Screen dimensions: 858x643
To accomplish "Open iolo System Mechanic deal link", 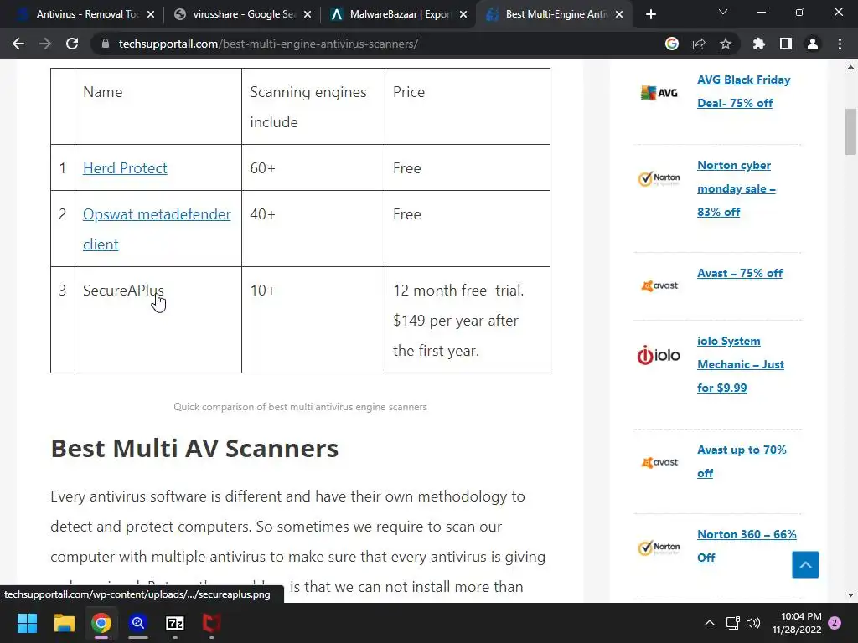I will pos(741,364).
